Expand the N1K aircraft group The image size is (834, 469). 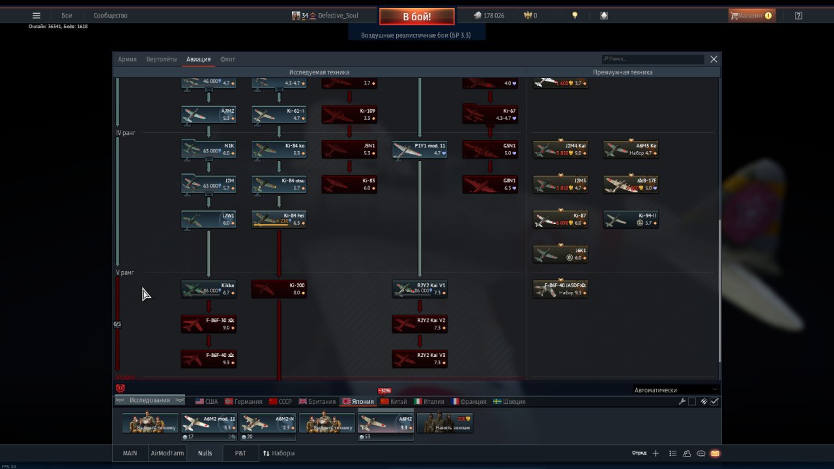pos(208,150)
